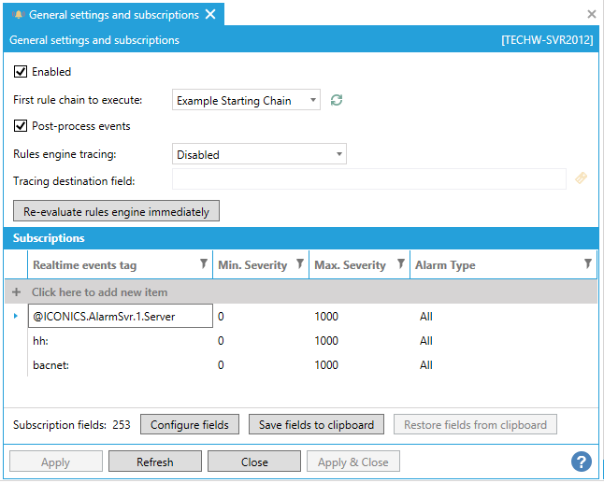Expand the Rules engine tracing dropdown
Screen dimensions: 604x483
click(259, 154)
